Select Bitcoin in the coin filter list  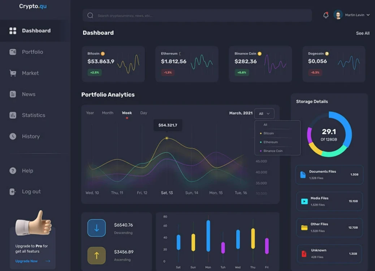click(268, 133)
